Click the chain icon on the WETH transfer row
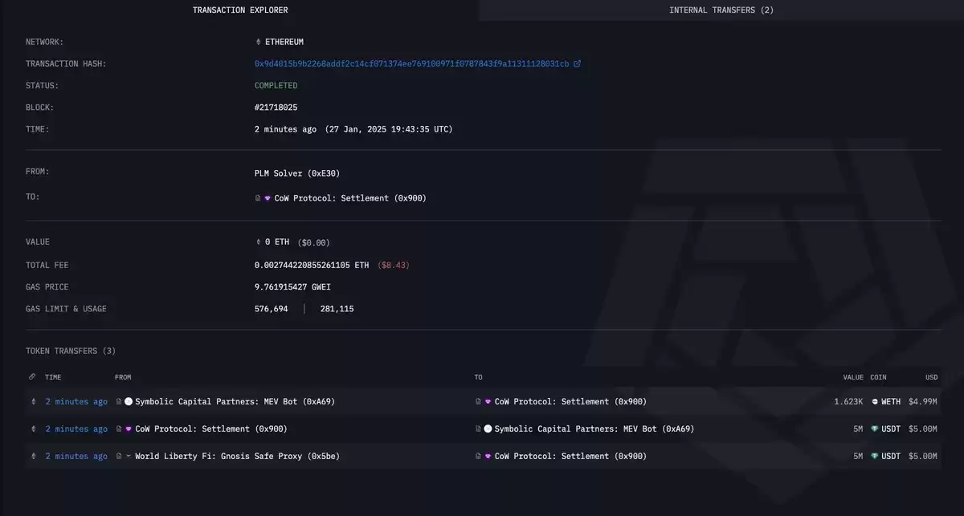This screenshot has height=516, width=964. 33,402
